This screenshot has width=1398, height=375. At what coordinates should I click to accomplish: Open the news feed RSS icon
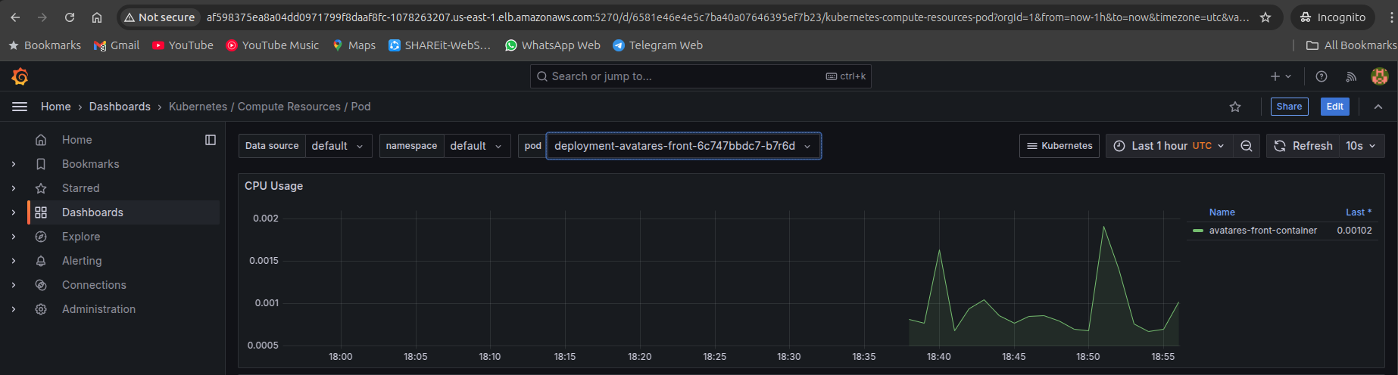pos(1351,76)
